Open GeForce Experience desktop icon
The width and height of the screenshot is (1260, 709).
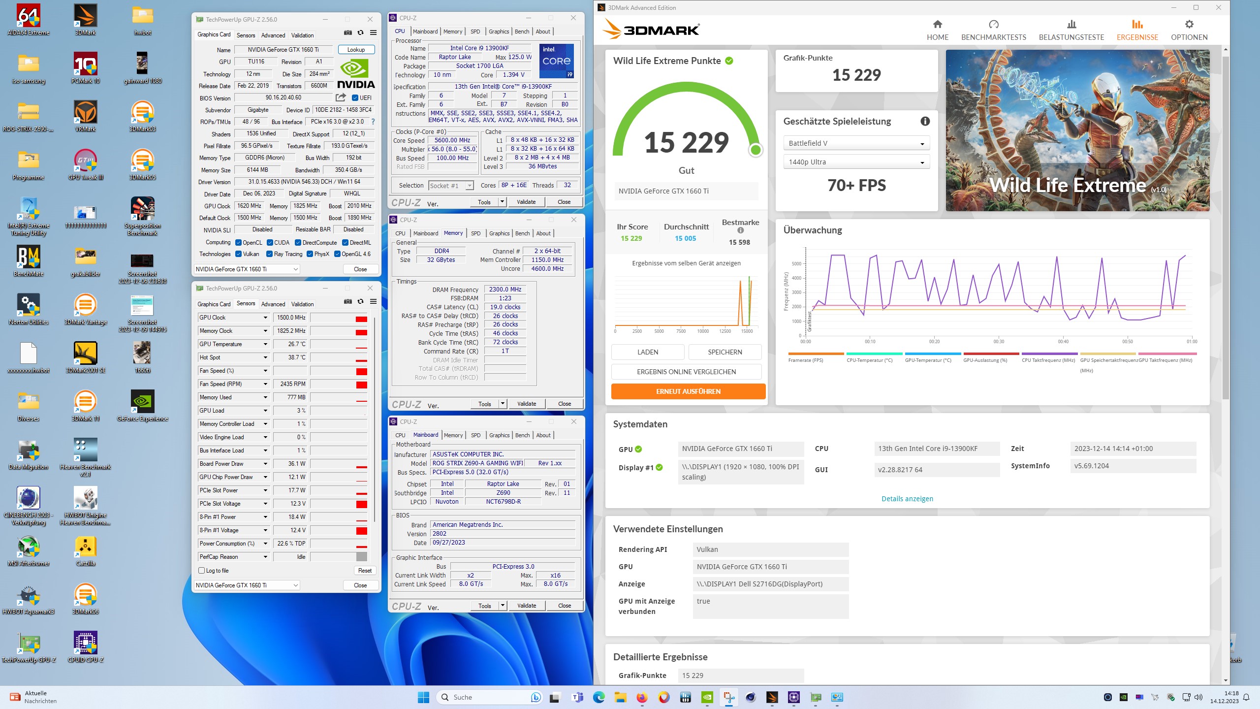tap(142, 406)
